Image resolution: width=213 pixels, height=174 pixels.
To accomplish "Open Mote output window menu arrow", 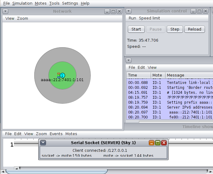I will pos(128,60).
